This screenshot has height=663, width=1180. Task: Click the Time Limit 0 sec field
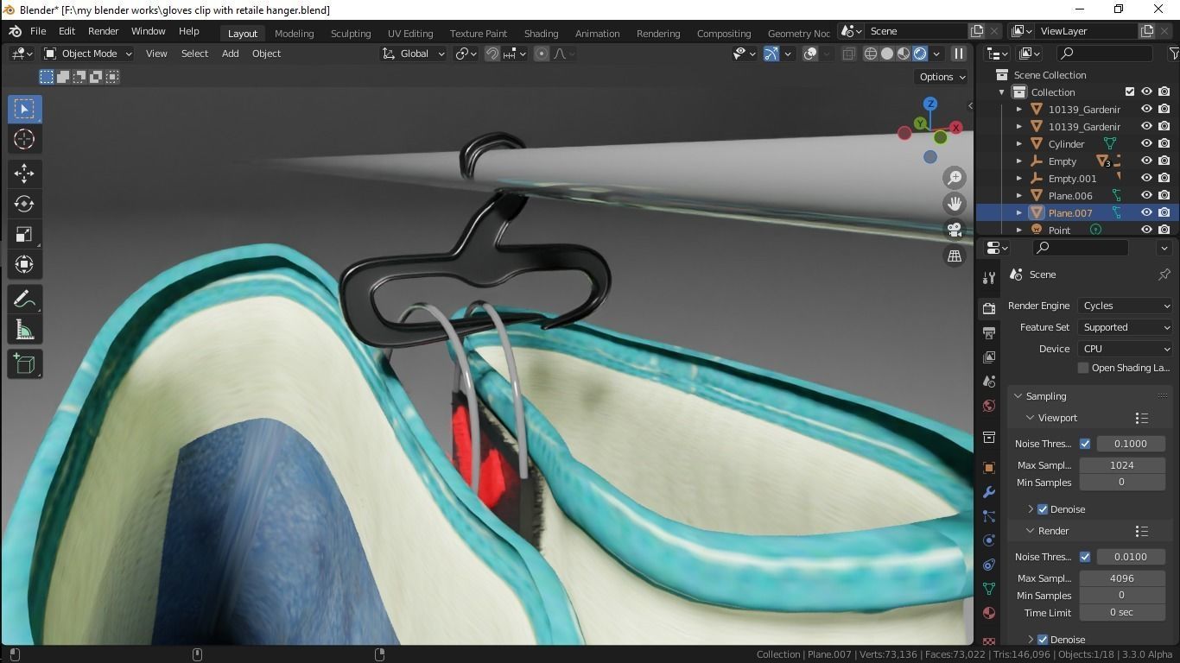pos(1122,613)
